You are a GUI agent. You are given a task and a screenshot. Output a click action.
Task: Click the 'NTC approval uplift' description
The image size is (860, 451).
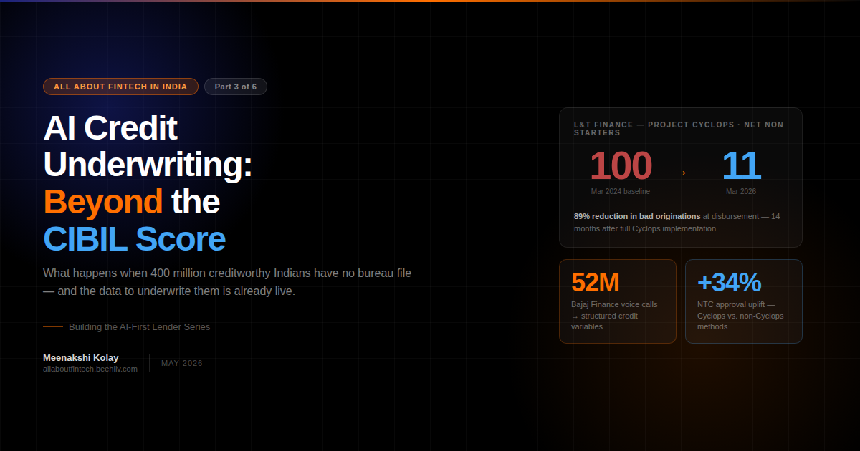click(x=740, y=315)
